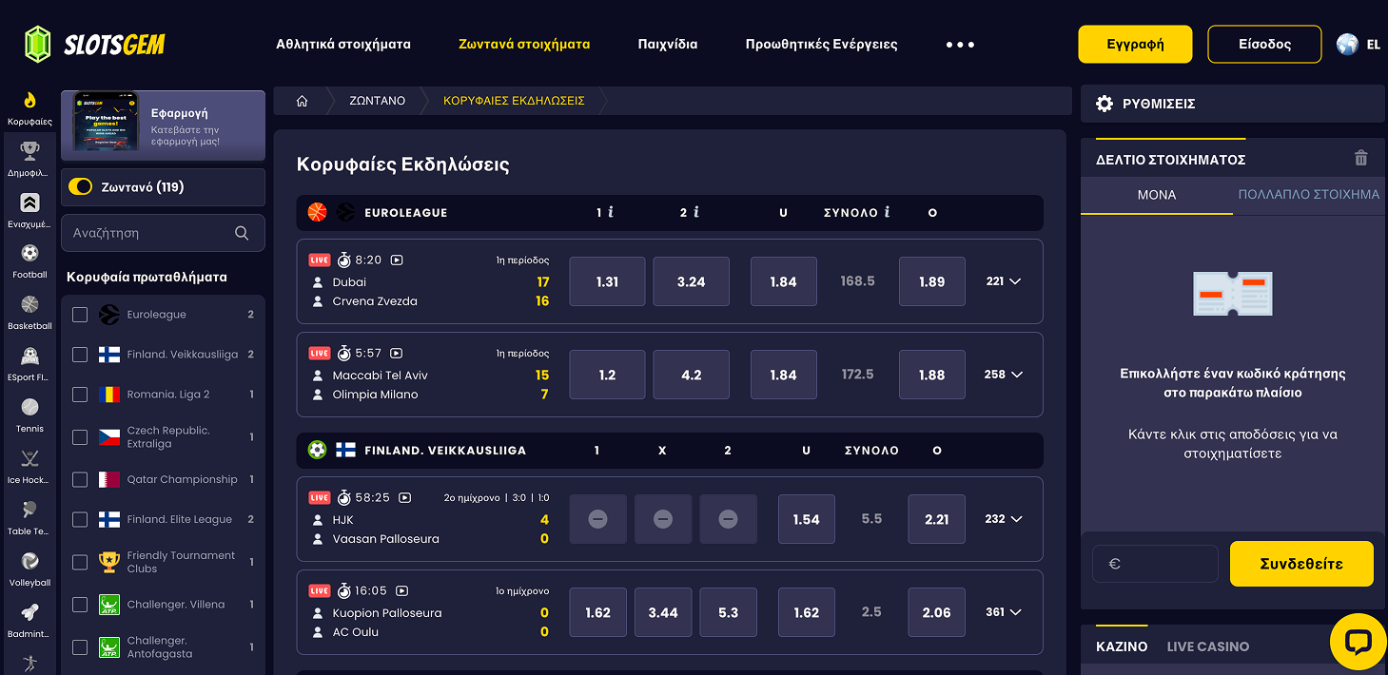
Task: Select the ESport FIFA icon
Action: point(29,357)
